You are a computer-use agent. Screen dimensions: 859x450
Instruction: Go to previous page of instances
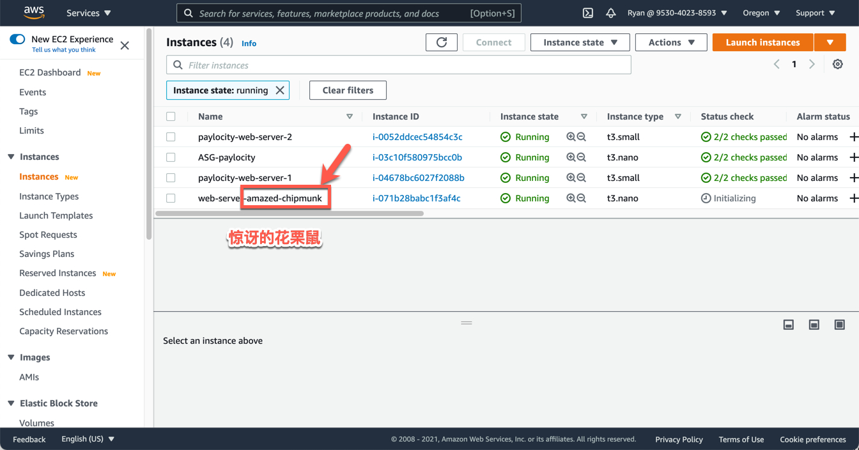point(777,64)
